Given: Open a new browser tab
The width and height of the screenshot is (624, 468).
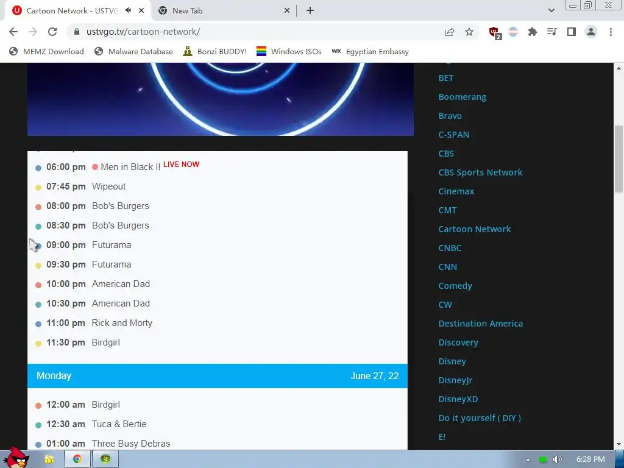Looking at the screenshot, I should point(310,11).
